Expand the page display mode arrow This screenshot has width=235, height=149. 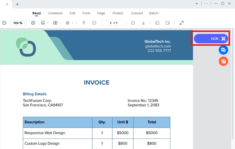48,23
